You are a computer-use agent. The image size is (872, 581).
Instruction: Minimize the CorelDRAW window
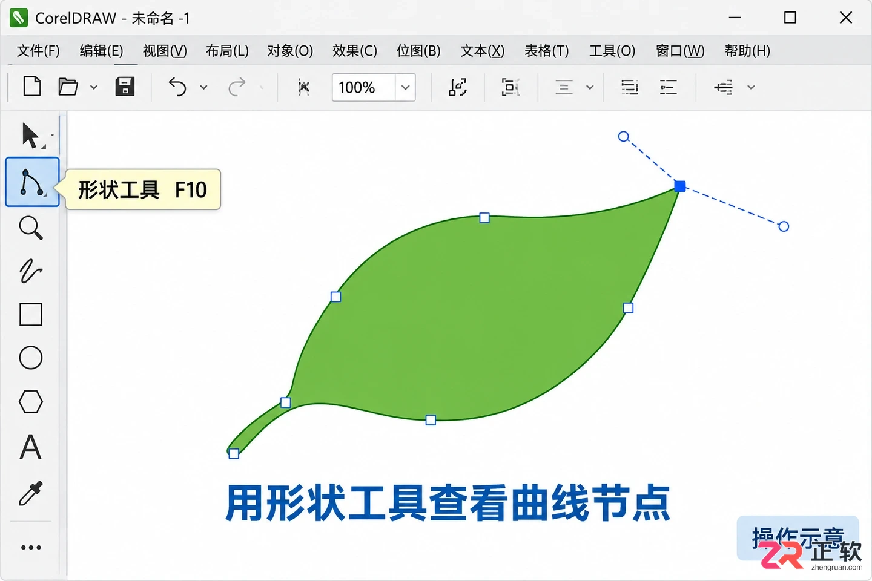[735, 18]
